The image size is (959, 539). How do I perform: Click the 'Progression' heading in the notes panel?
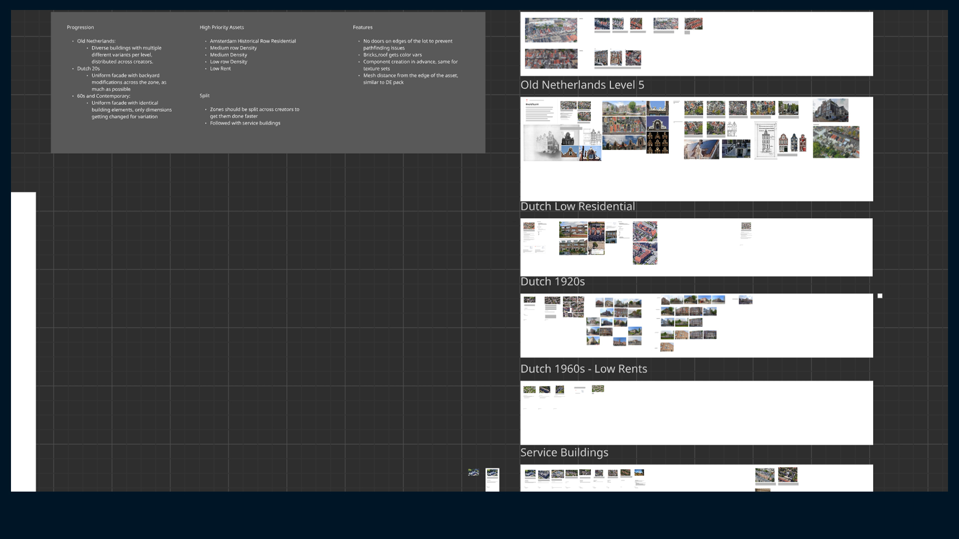pos(80,27)
